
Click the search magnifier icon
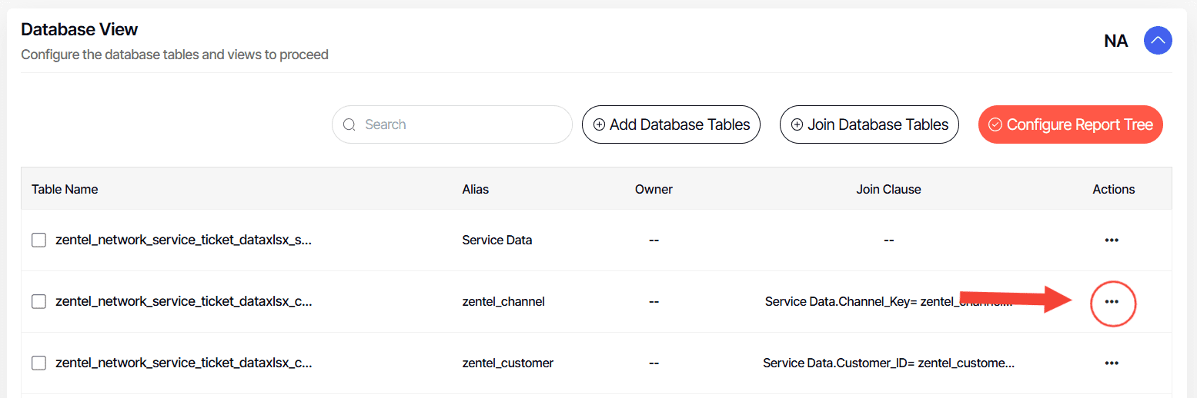349,124
